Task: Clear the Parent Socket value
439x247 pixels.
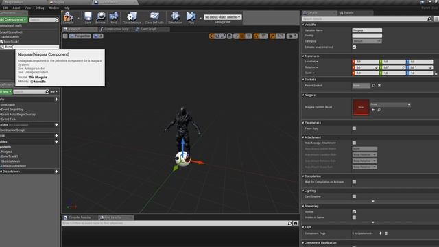Action: pos(379,85)
